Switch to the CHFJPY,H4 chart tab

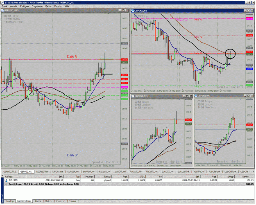coord(57,172)
